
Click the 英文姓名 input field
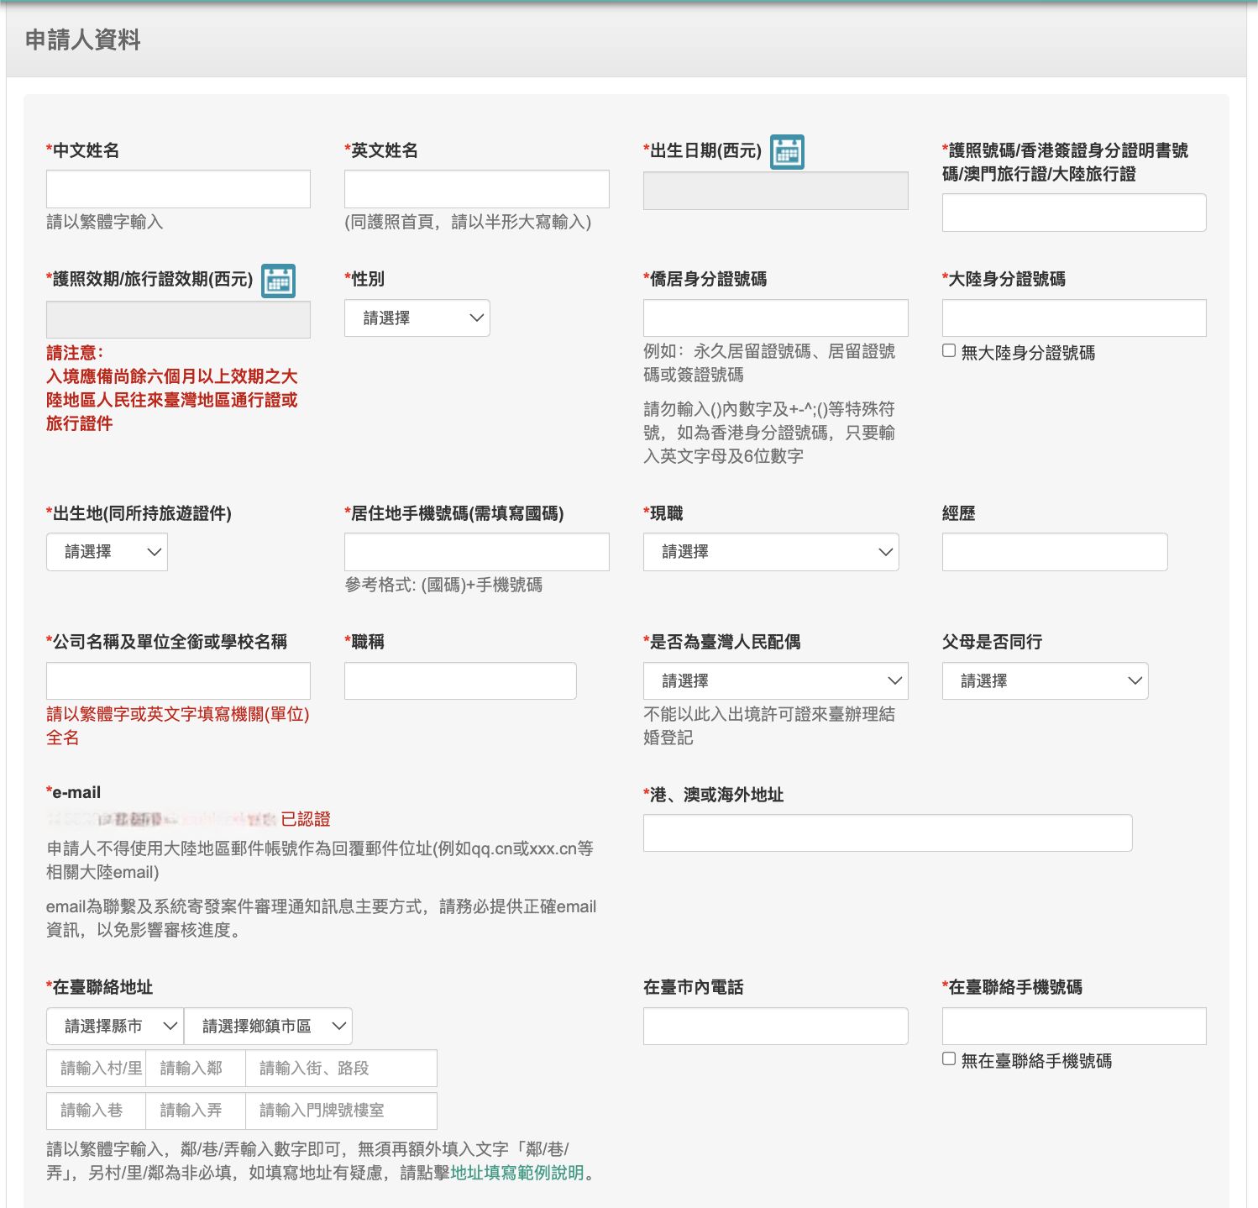click(x=476, y=188)
